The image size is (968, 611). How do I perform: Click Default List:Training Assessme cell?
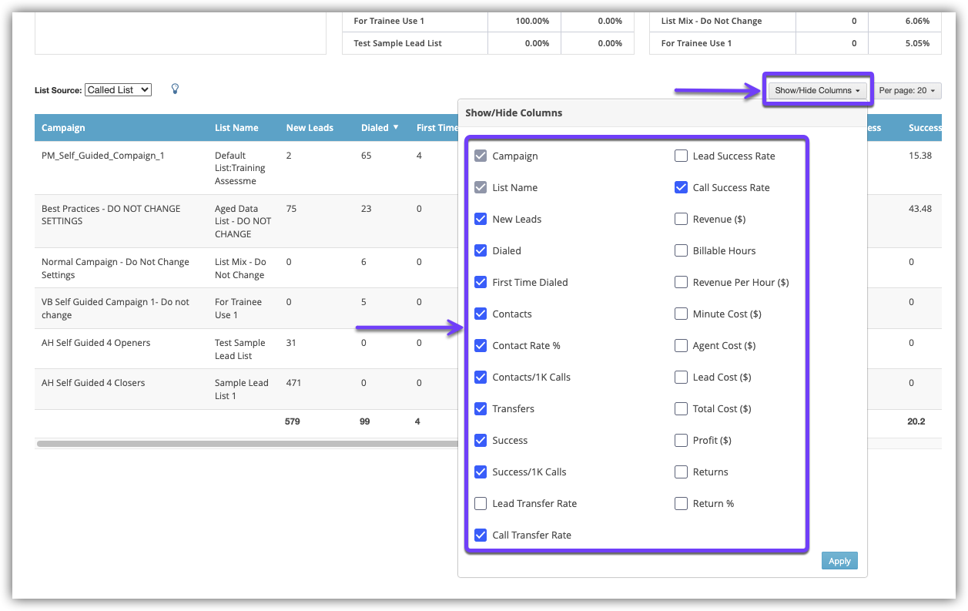click(x=240, y=168)
